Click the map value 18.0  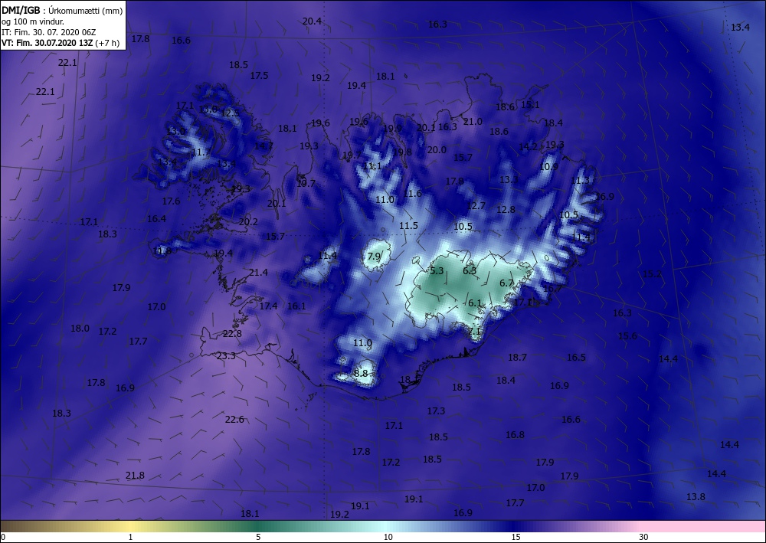point(80,328)
